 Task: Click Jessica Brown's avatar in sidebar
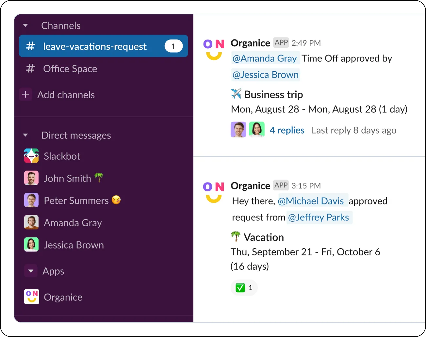[31, 245]
